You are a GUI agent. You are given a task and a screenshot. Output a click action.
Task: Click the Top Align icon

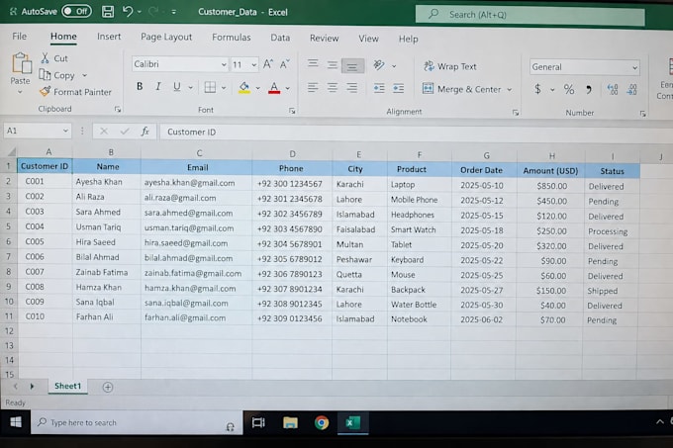coord(313,64)
